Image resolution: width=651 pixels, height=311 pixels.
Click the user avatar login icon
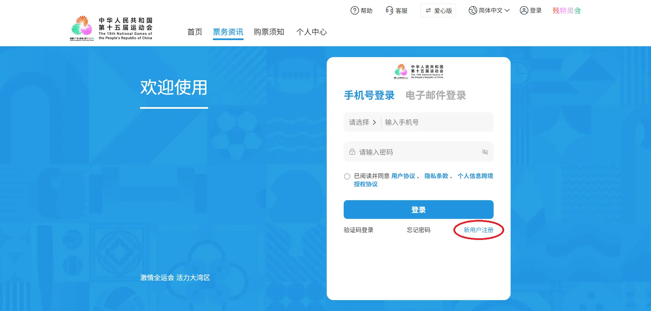(524, 11)
